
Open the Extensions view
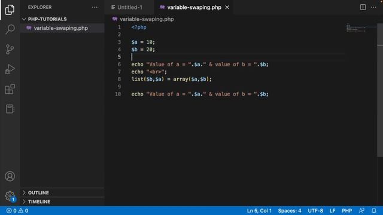click(10, 89)
